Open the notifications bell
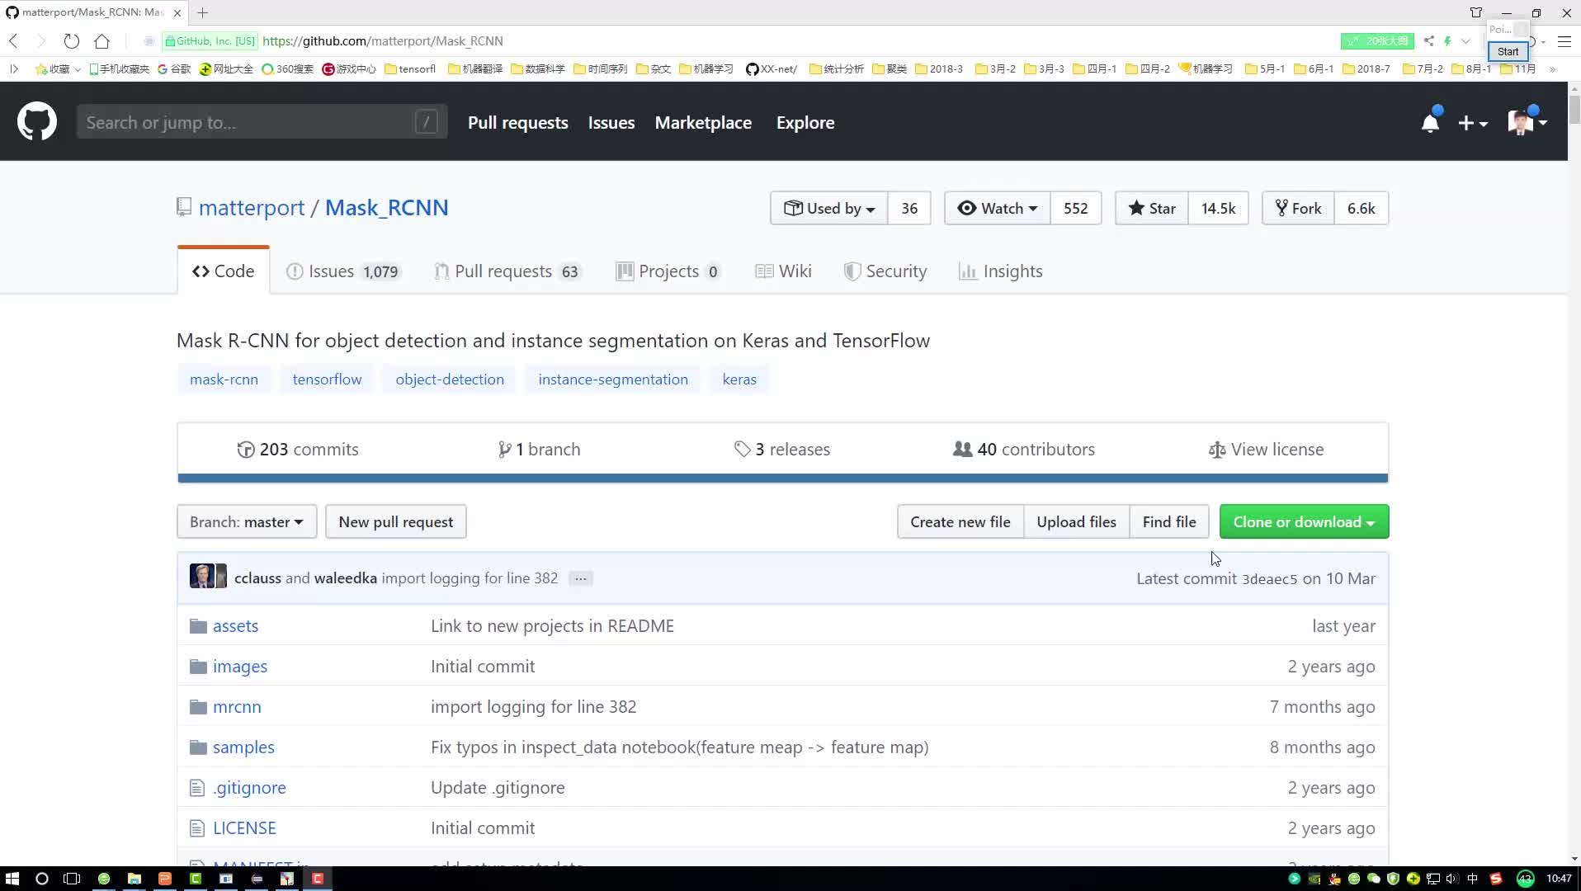This screenshot has width=1581, height=891. click(1430, 123)
